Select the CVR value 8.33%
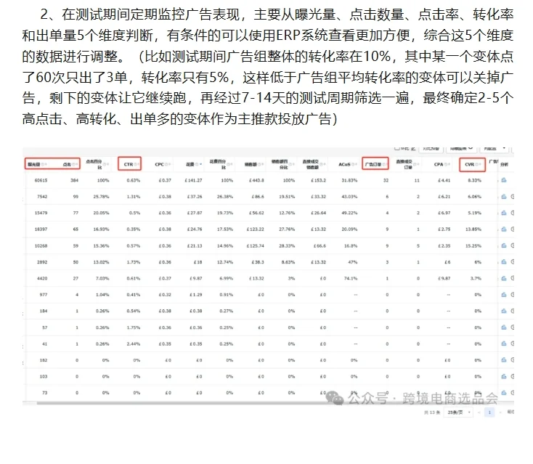Screen dimensions: 533x464 (x=474, y=181)
